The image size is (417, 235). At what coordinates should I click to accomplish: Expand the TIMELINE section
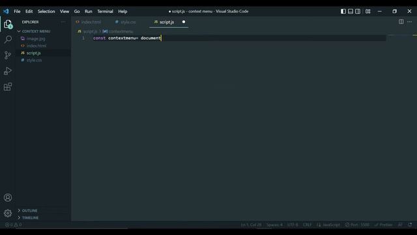pos(30,217)
